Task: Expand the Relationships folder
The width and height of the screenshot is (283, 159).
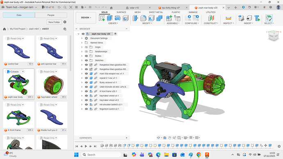Action: click(82, 52)
